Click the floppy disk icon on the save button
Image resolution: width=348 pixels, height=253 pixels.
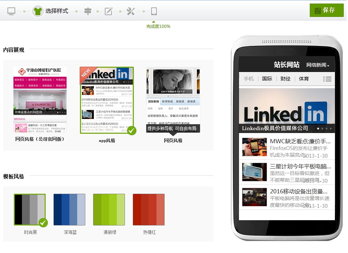318,10
